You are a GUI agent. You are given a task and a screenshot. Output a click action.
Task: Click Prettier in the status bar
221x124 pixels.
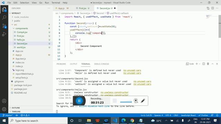[x=203, y=115]
